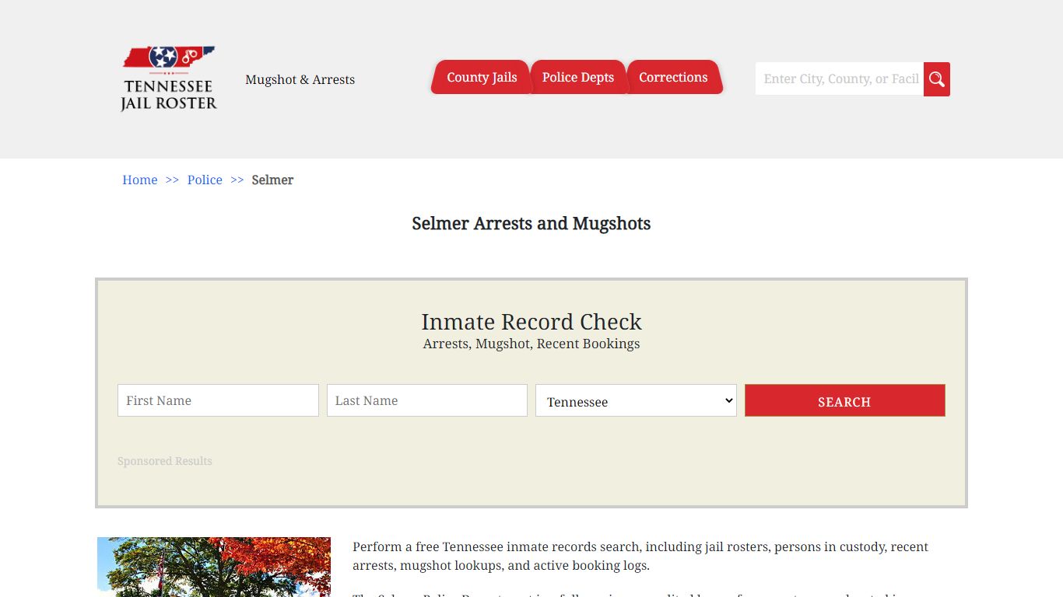Click the red SEARCH button

(x=845, y=400)
